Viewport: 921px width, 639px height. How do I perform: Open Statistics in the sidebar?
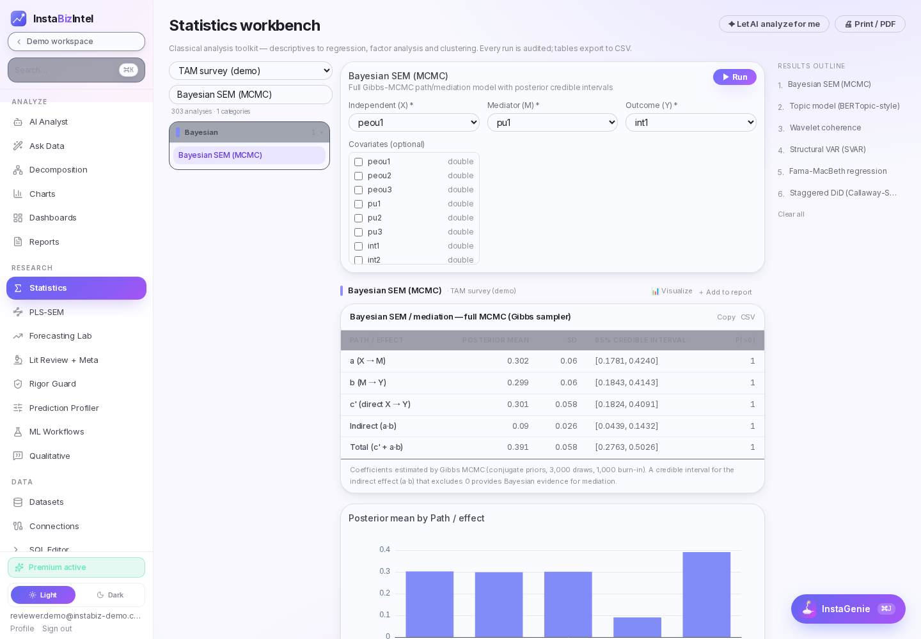(77, 288)
